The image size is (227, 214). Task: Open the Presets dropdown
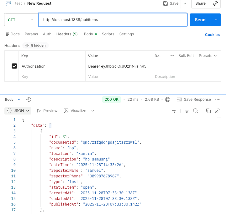(x=208, y=56)
